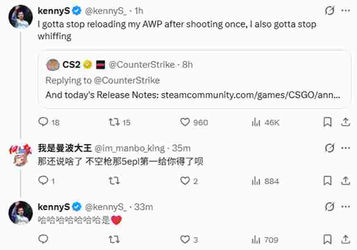
Task: Like kennyS's reply with 3 likes
Action: (185, 240)
